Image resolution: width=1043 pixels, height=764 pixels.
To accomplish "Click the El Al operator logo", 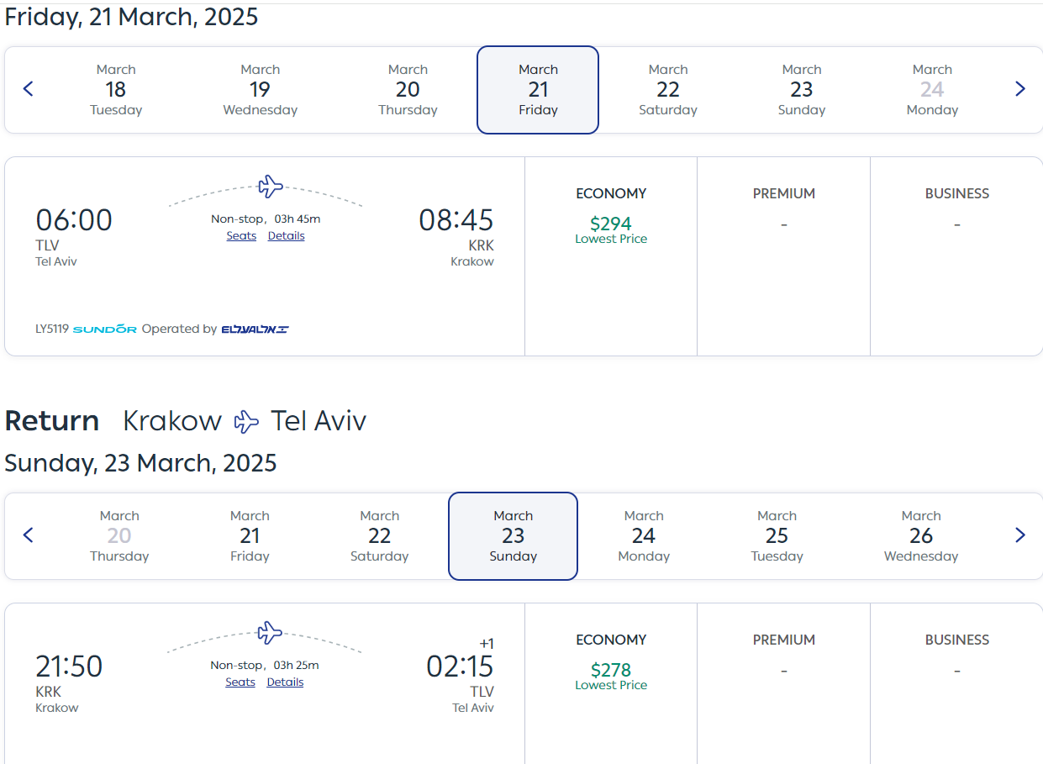I will coord(255,329).
